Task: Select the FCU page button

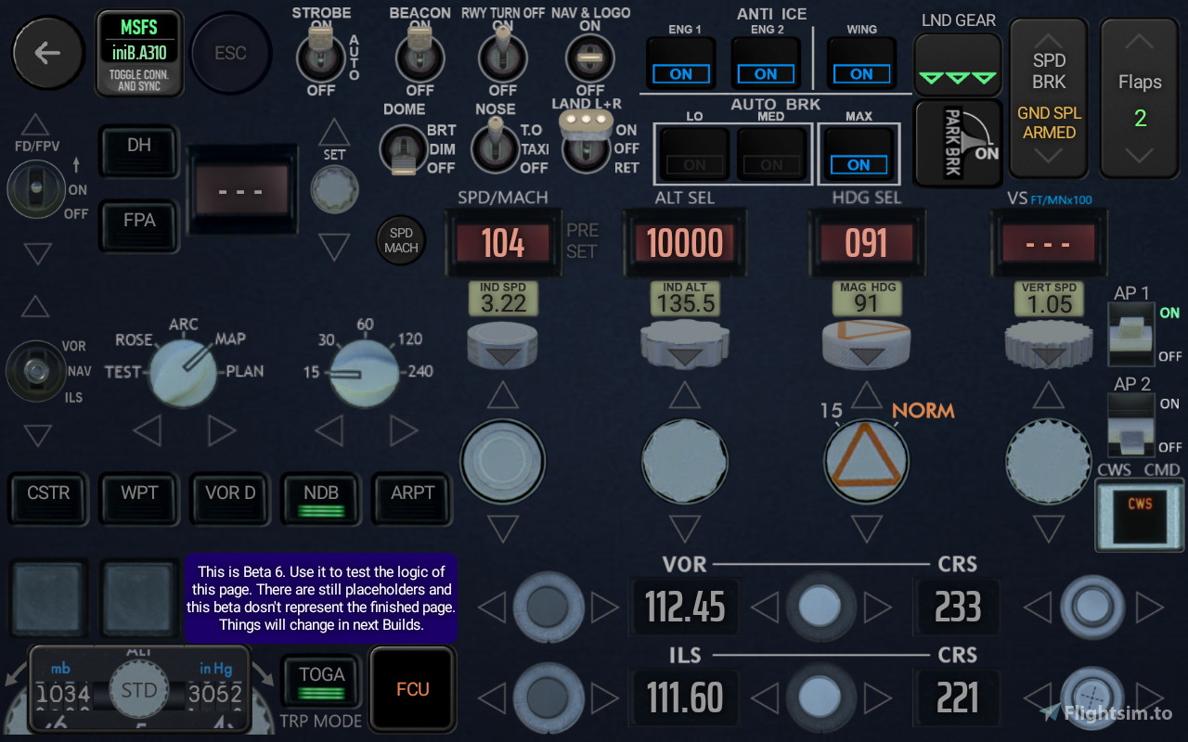Action: tap(411, 689)
